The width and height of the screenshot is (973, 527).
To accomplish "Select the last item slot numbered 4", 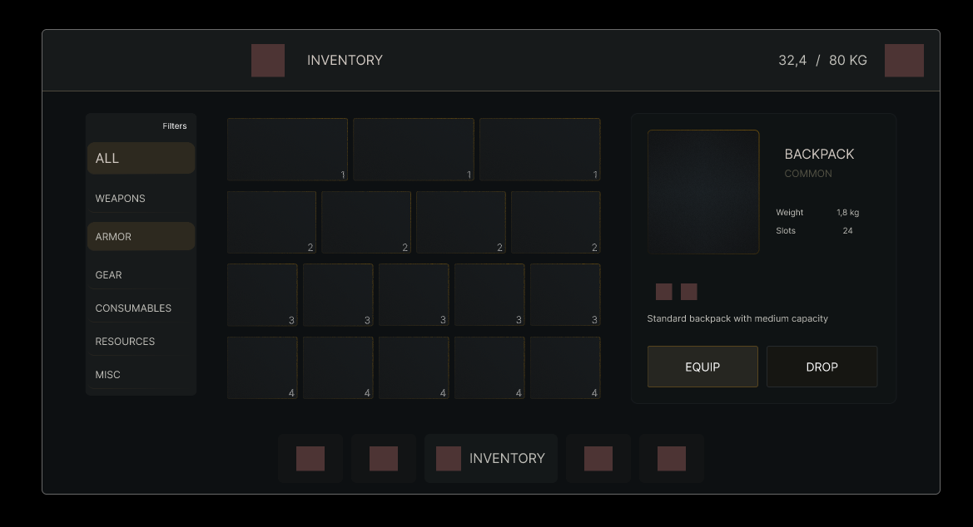I will [565, 367].
